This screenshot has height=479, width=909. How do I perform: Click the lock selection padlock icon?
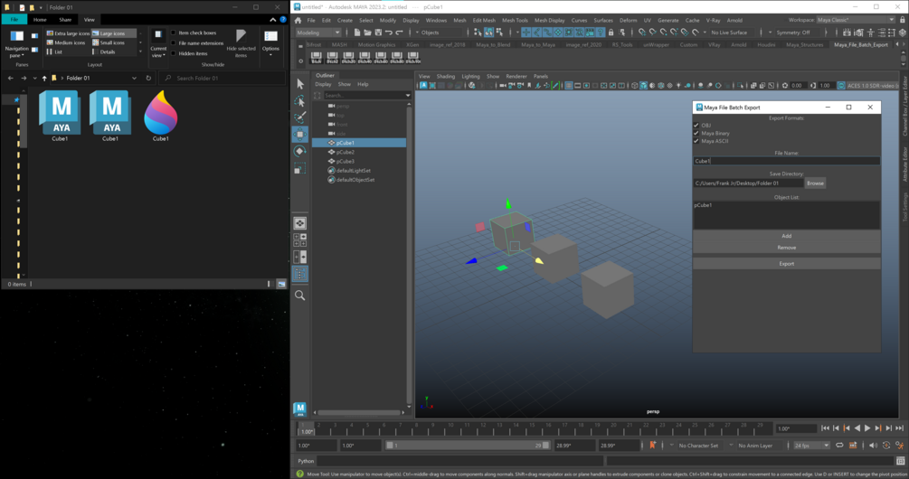[x=611, y=33]
